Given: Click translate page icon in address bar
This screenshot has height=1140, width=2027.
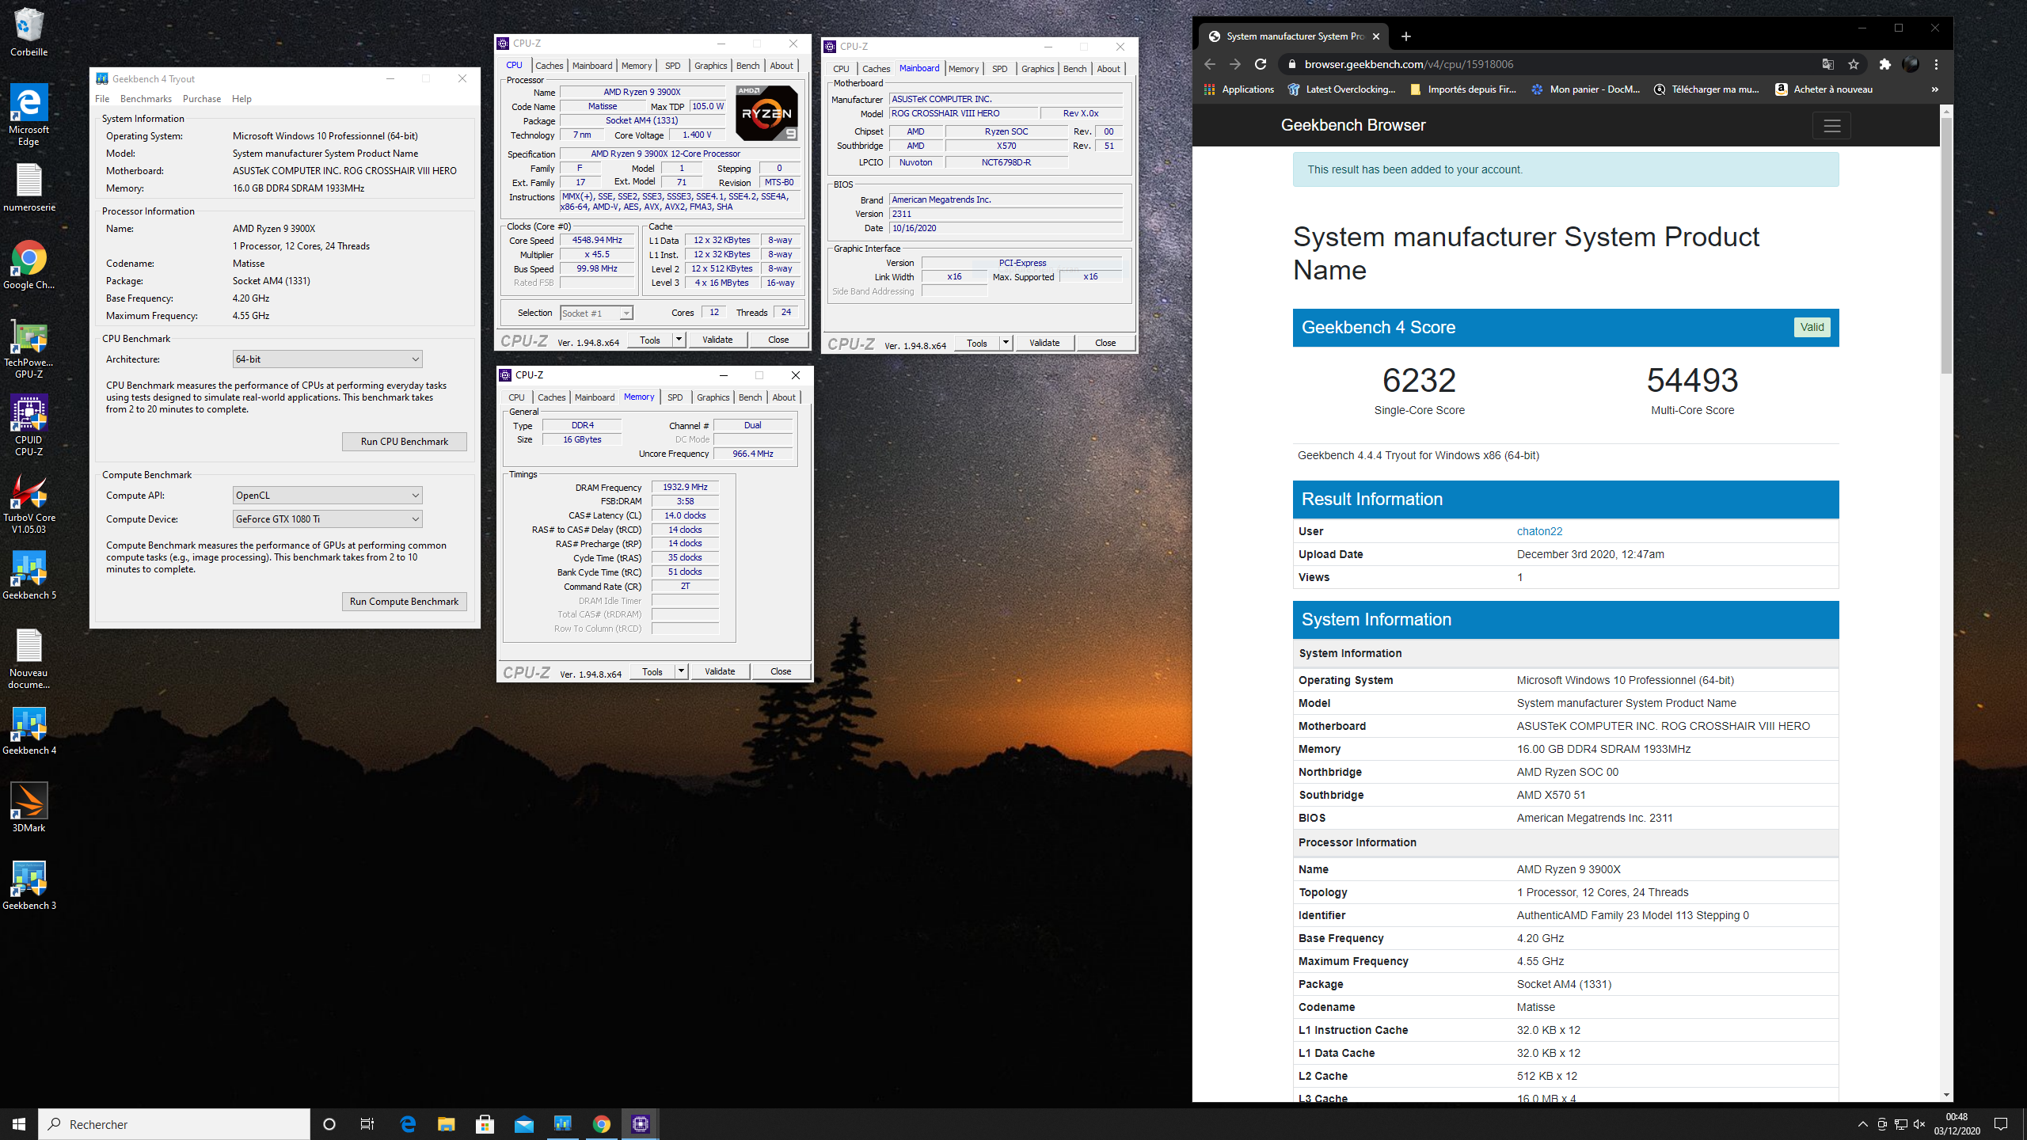Looking at the screenshot, I should (x=1827, y=64).
